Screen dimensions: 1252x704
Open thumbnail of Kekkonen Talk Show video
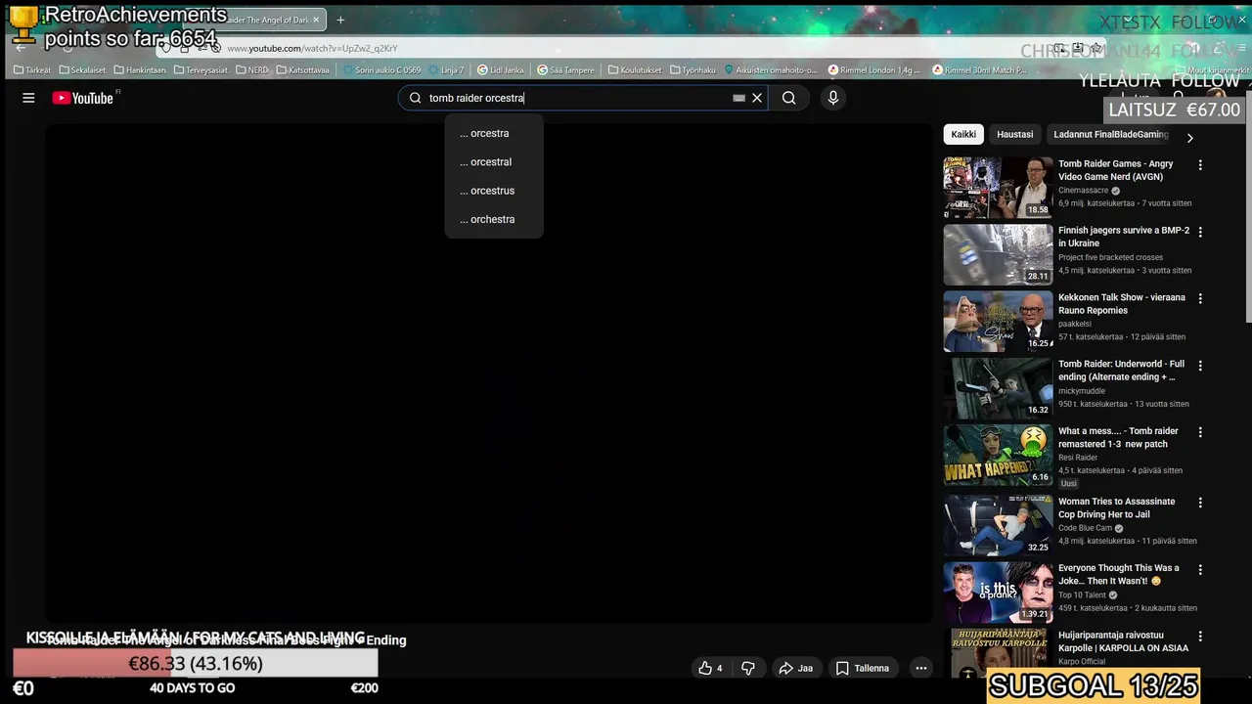(x=998, y=322)
